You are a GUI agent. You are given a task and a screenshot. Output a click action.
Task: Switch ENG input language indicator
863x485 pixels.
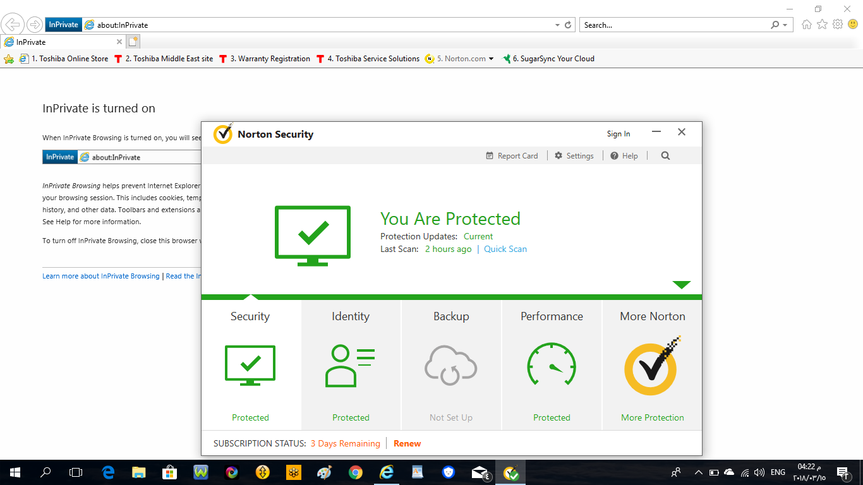click(x=778, y=472)
